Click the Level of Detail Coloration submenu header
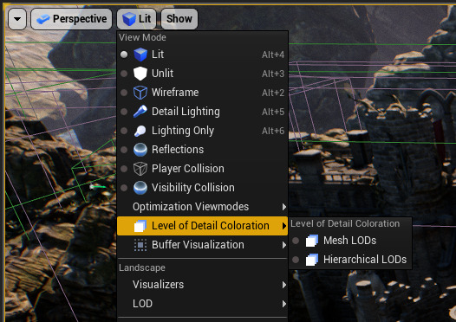This screenshot has width=456, height=322. [x=345, y=223]
